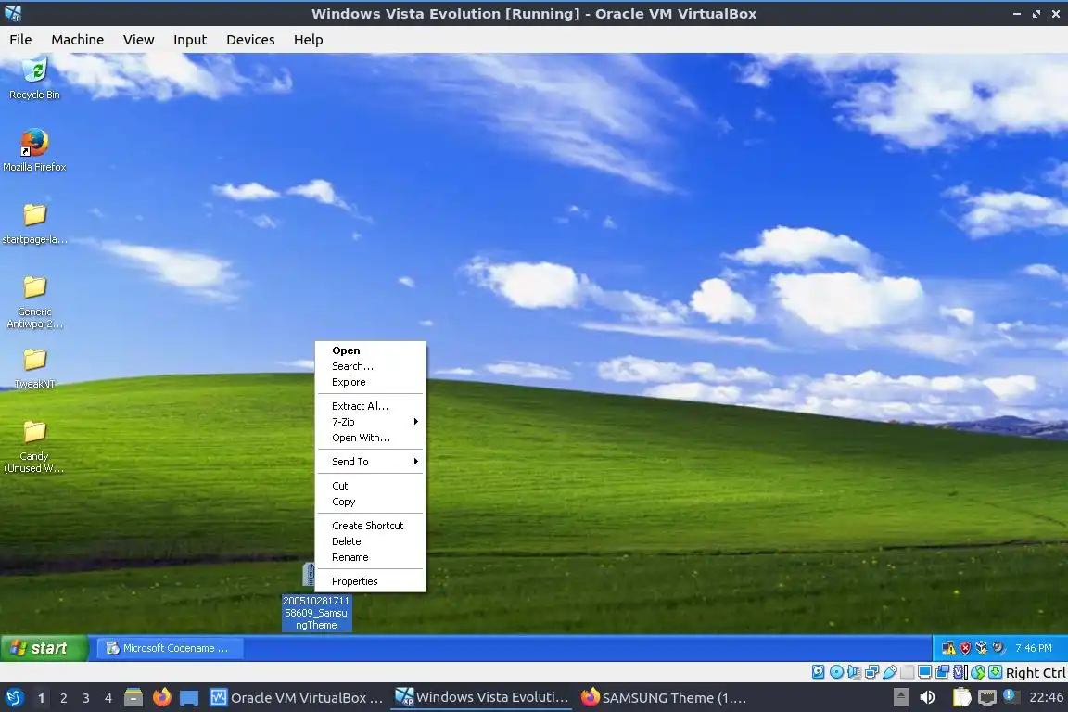This screenshot has width=1068, height=712.
Task: Choose Copy in the context menu
Action: (371, 502)
